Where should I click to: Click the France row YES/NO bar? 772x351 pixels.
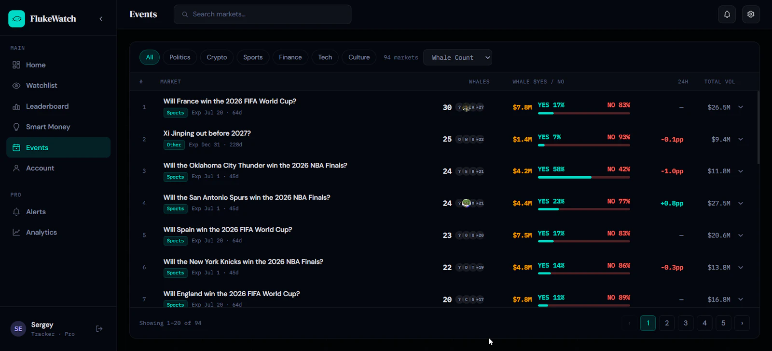[584, 113]
